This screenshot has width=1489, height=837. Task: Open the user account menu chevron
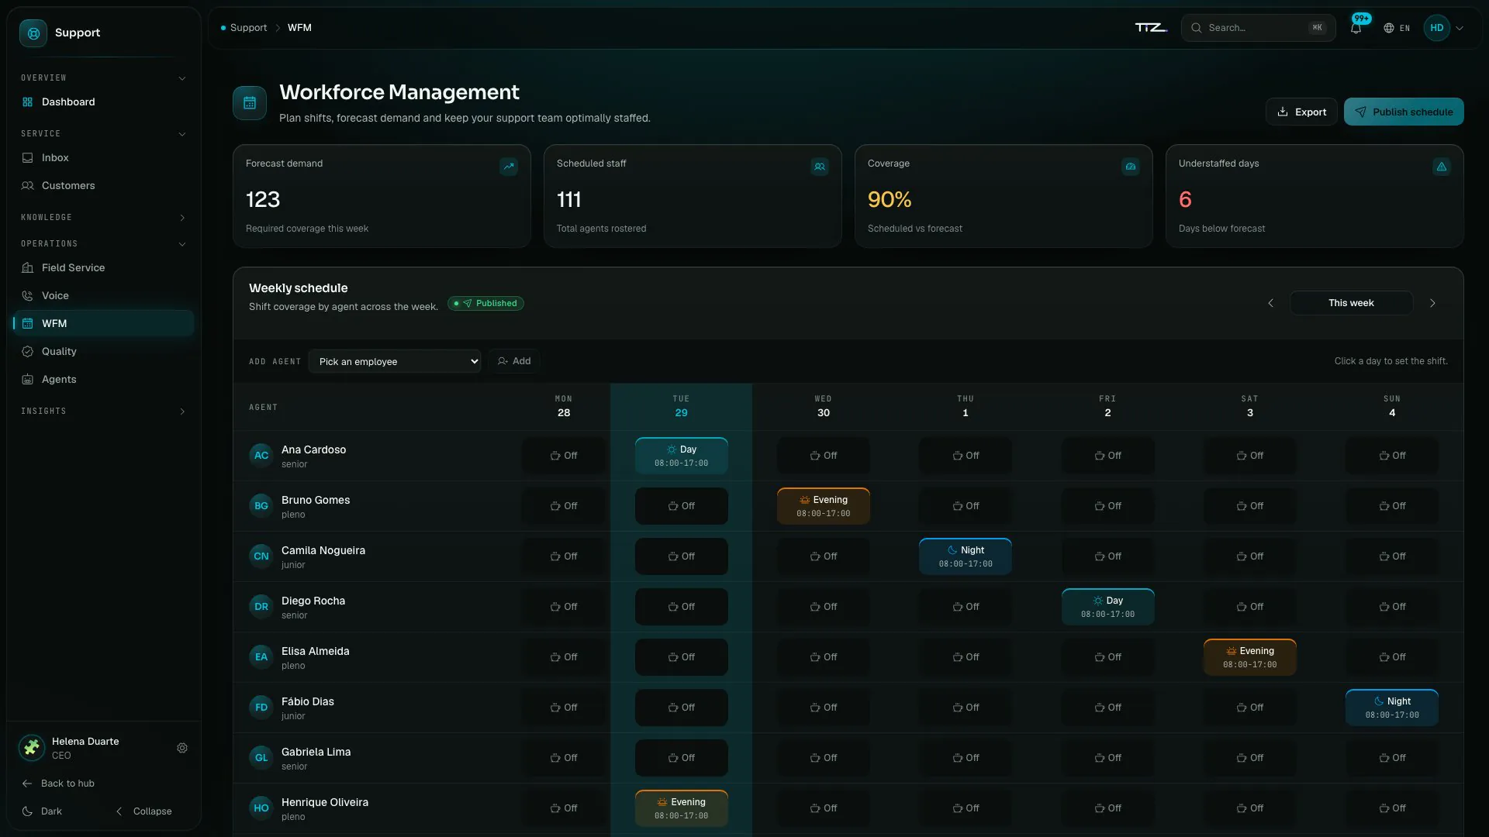point(1460,28)
